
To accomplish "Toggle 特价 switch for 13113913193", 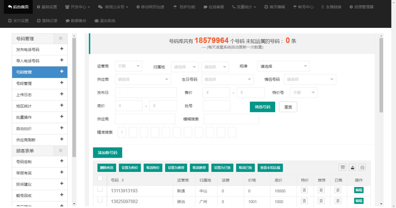I will (x=304, y=190).
